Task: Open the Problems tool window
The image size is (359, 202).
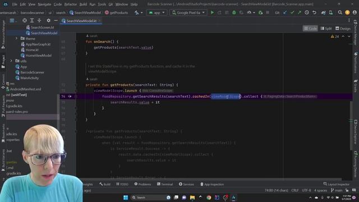Action: pyautogui.click(x=142, y=184)
